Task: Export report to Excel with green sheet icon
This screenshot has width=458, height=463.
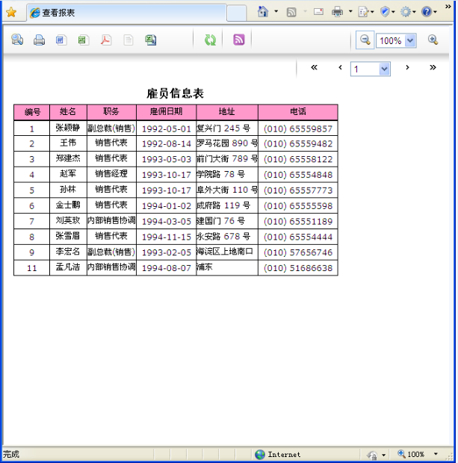Action: click(x=84, y=40)
